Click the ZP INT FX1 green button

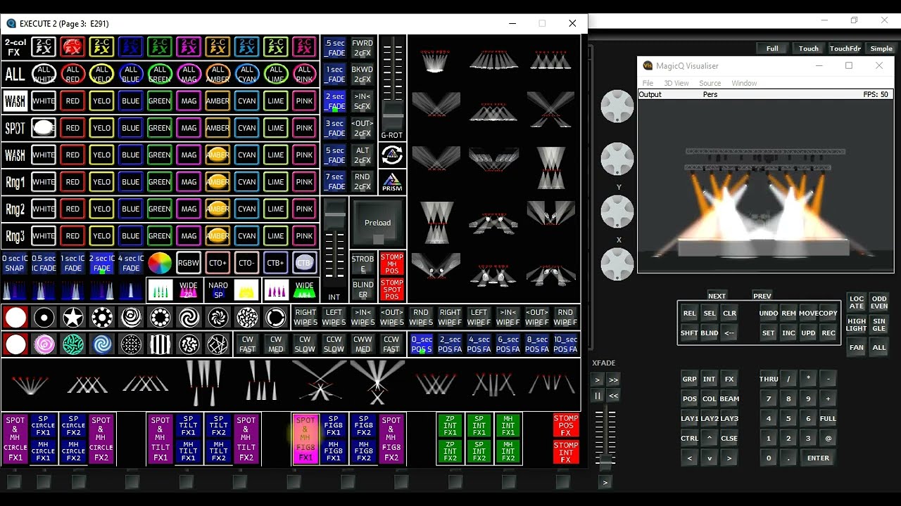(450, 426)
